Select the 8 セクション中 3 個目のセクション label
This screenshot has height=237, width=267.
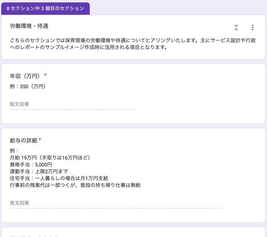point(45,8)
